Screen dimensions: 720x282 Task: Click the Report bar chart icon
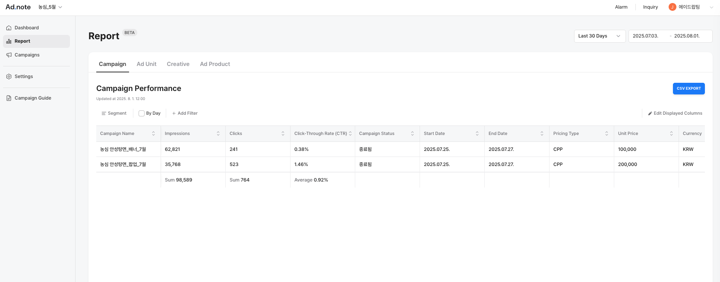[x=9, y=41]
